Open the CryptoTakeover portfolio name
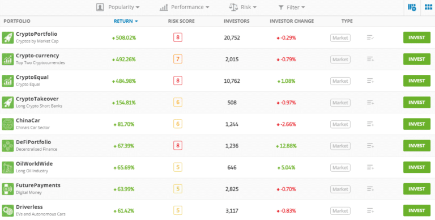This screenshot has height=220, width=435. click(x=37, y=99)
